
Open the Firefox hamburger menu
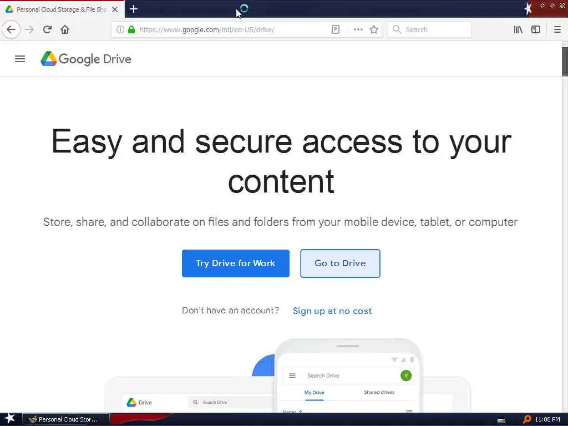click(557, 29)
